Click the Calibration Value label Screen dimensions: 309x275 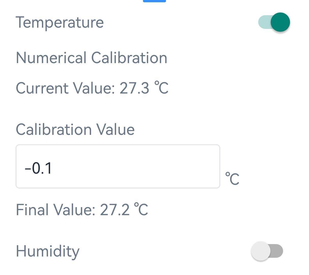75,130
